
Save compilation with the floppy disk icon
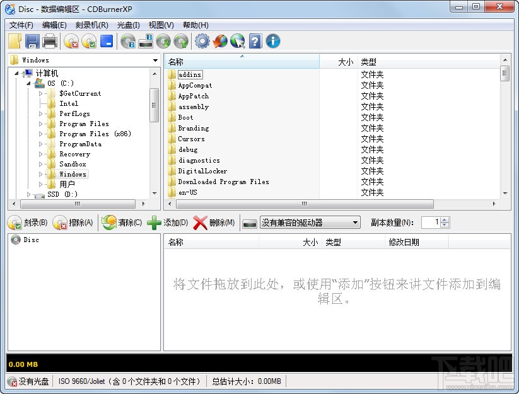point(32,42)
